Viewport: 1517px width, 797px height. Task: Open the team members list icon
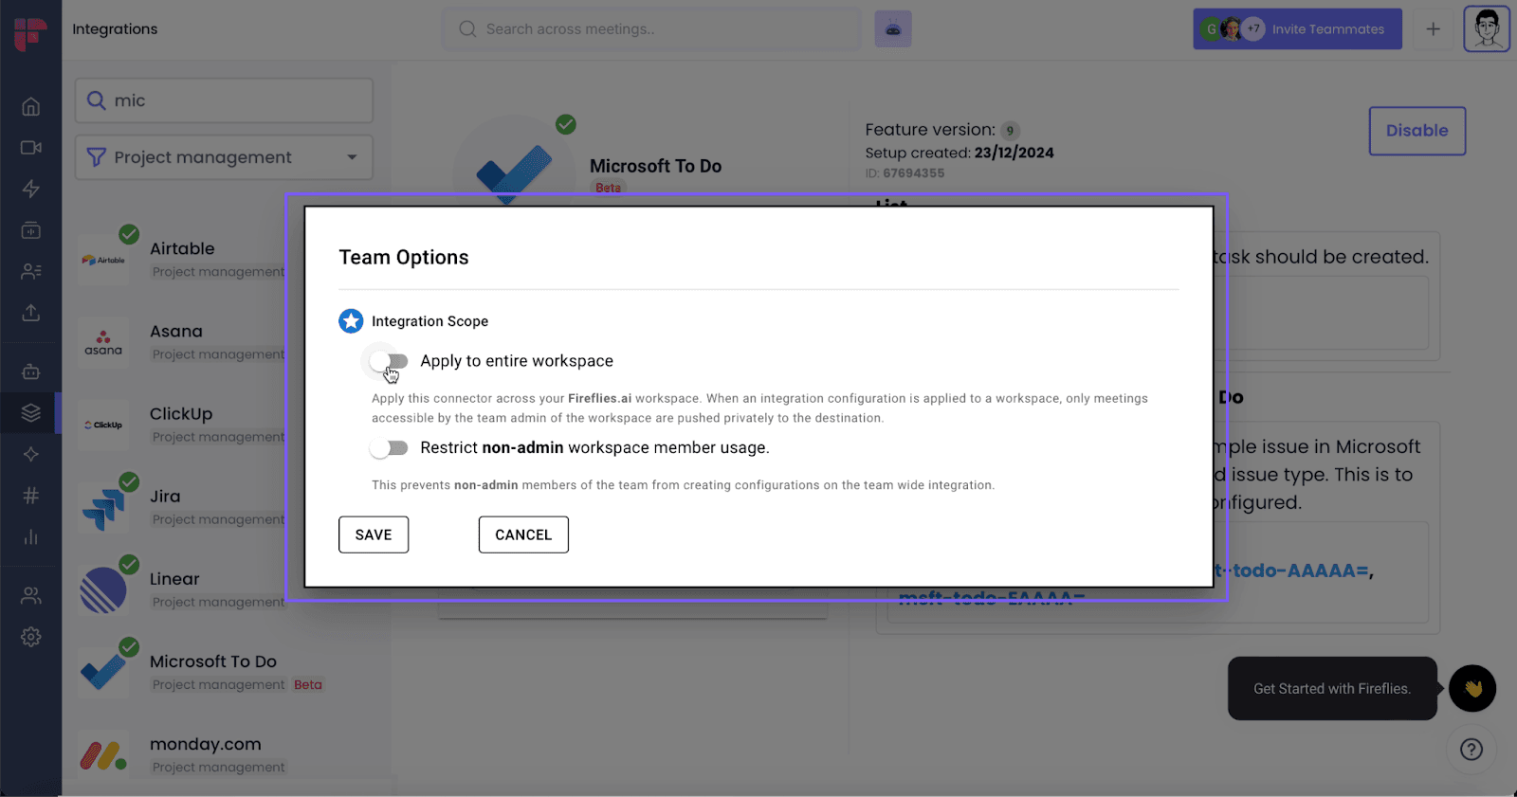click(x=31, y=271)
